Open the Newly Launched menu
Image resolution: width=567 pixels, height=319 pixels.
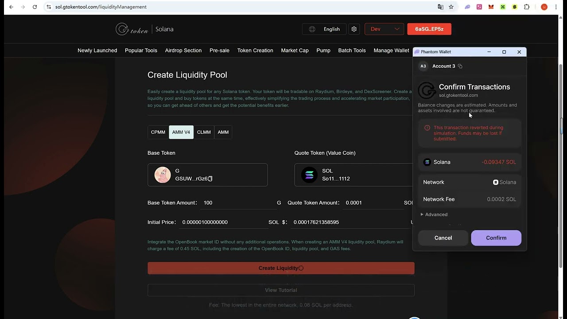(97, 51)
